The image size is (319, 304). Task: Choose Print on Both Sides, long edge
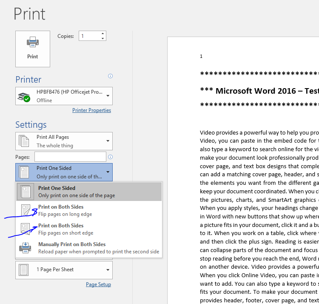pos(89,210)
